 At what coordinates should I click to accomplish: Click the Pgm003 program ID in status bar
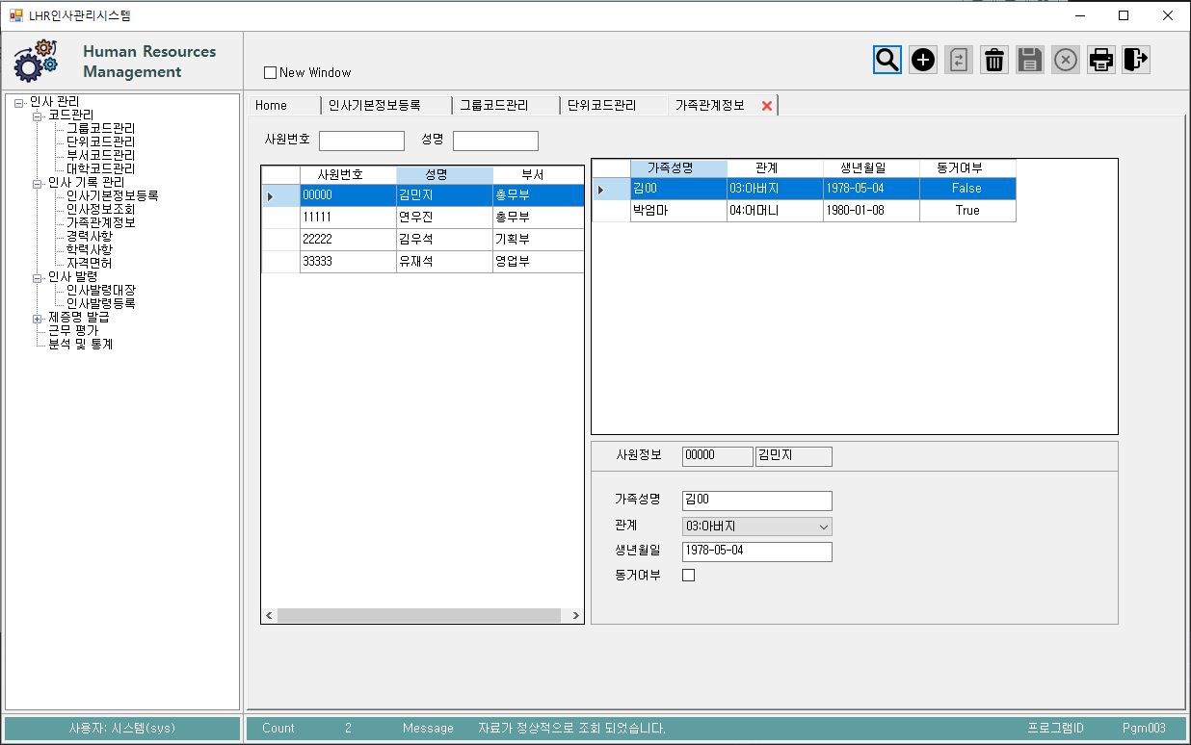point(1144,729)
